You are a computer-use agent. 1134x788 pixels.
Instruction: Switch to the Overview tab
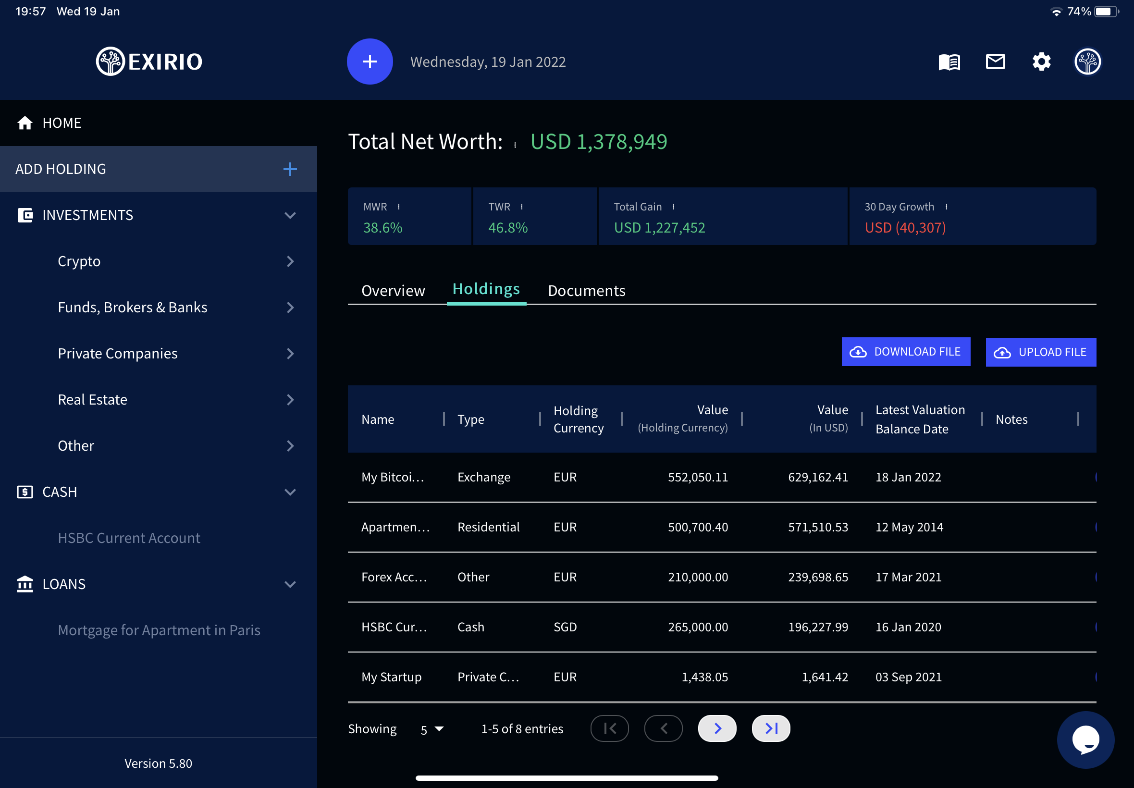pyautogui.click(x=393, y=291)
